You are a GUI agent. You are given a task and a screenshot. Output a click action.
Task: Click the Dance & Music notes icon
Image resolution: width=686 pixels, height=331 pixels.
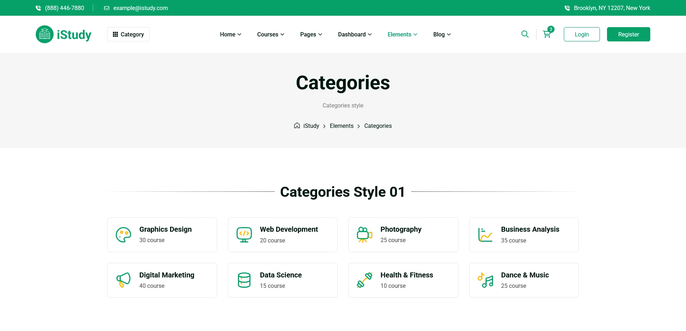pos(485,280)
